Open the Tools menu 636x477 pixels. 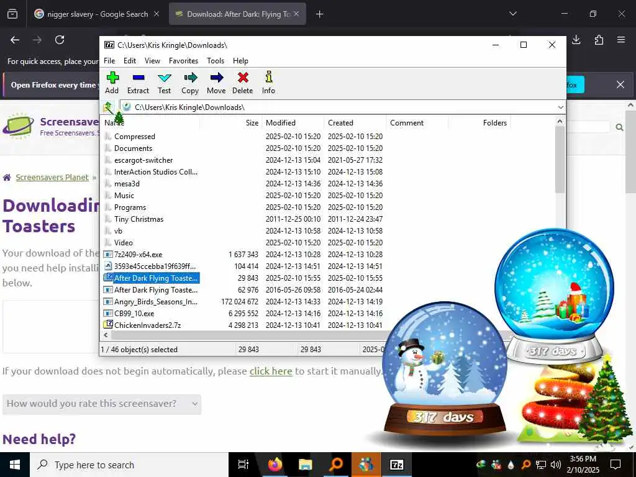pyautogui.click(x=216, y=60)
